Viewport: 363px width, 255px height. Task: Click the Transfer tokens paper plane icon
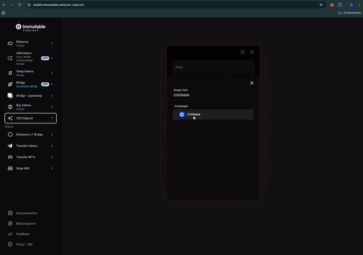click(x=10, y=146)
